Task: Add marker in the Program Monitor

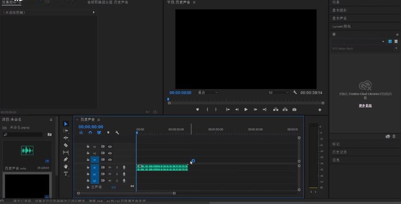Action: (x=198, y=110)
